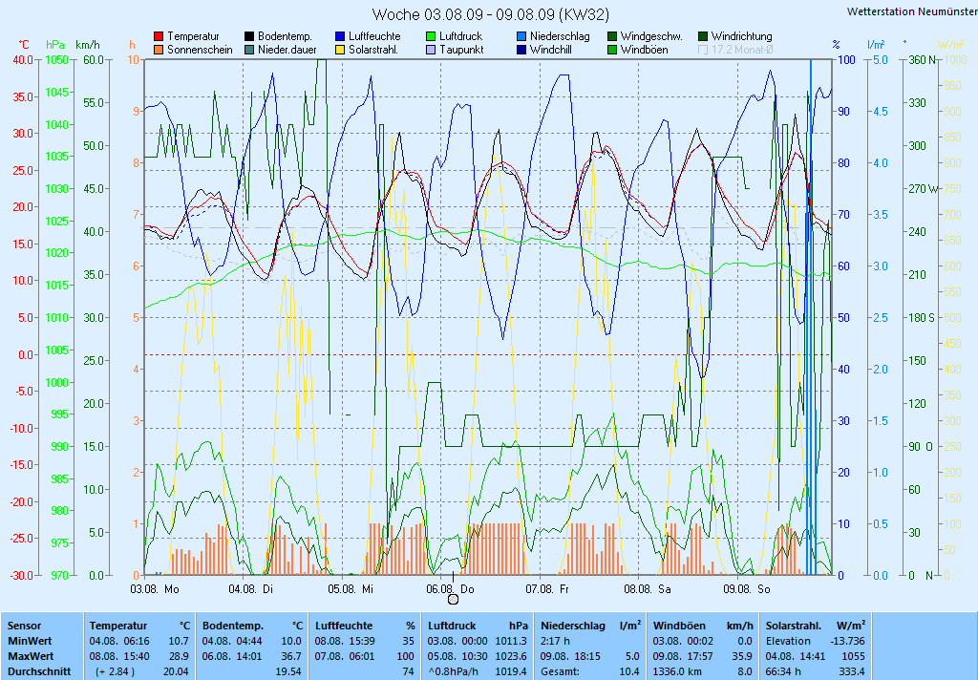
Task: Click the Wetterstation Neumünster label
Action: point(912,11)
